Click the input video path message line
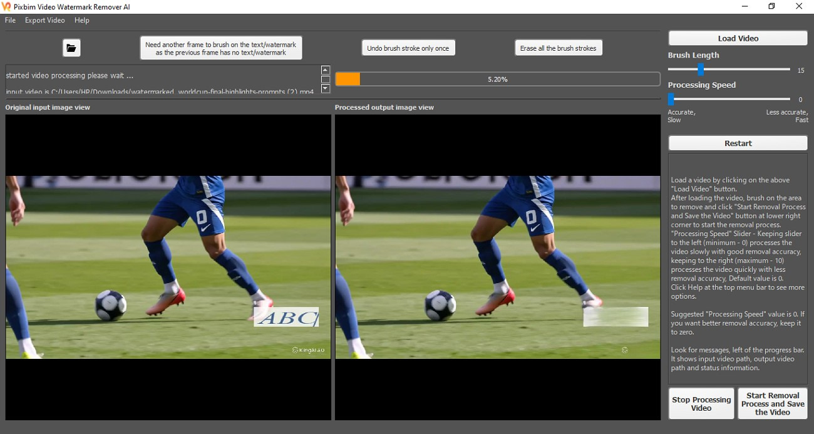The image size is (814, 434). pos(160,91)
